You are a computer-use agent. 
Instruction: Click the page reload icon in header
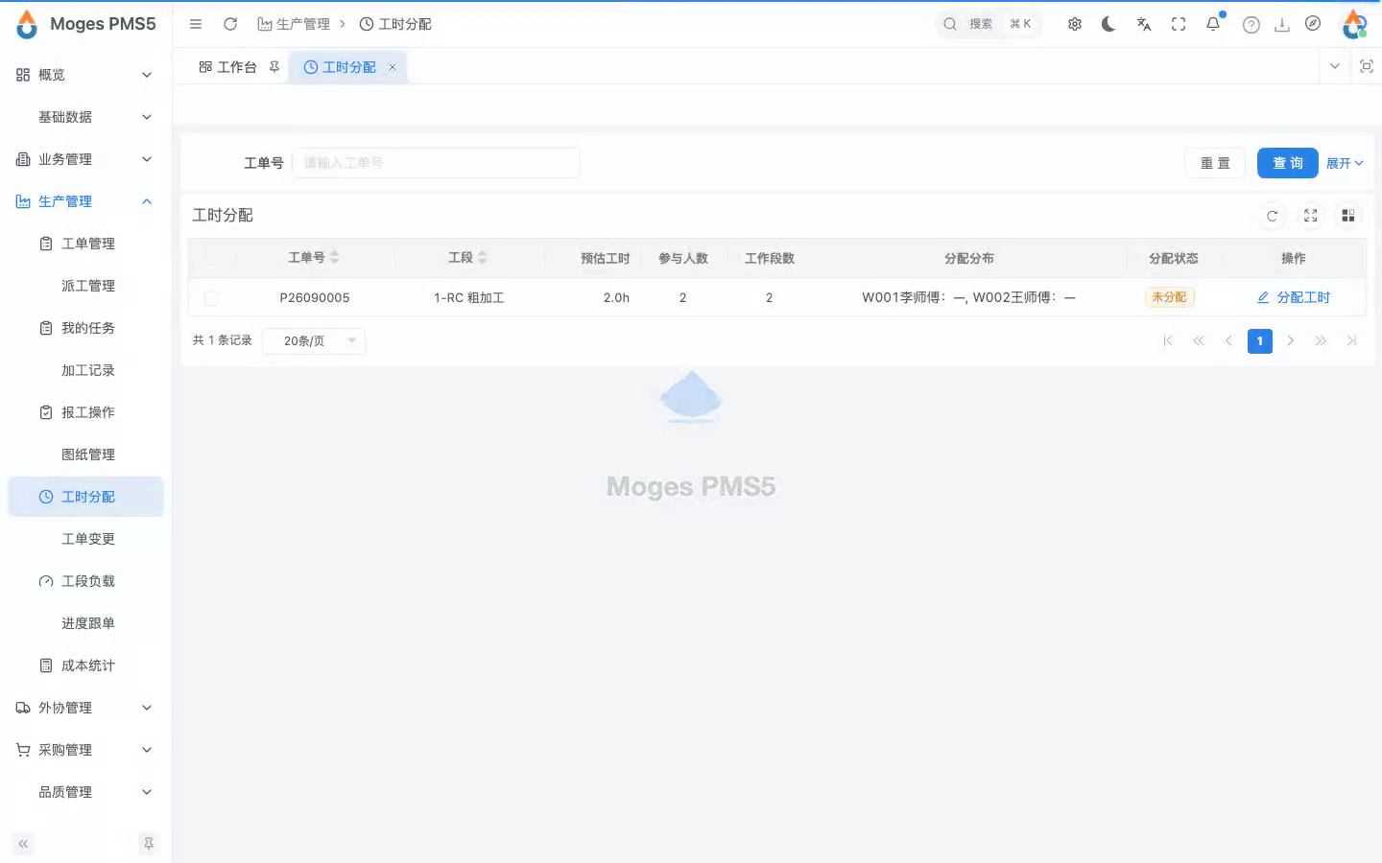(230, 24)
